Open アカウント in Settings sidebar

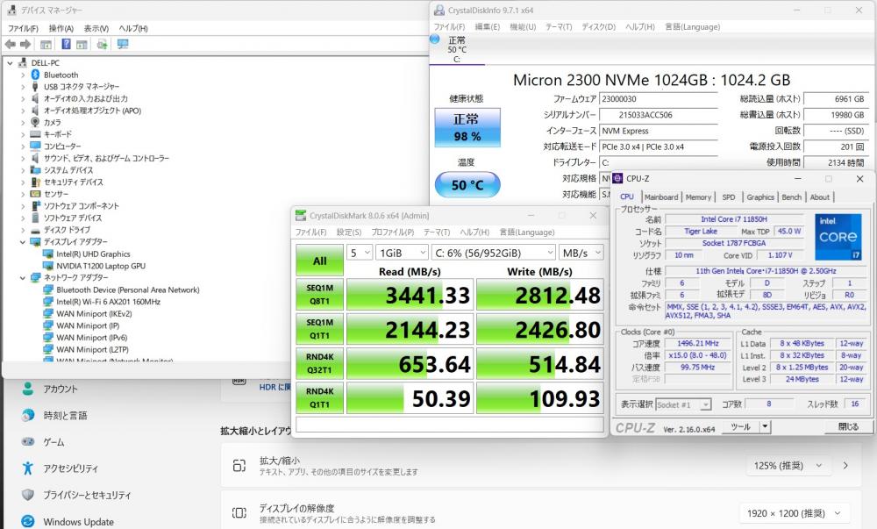click(61, 389)
